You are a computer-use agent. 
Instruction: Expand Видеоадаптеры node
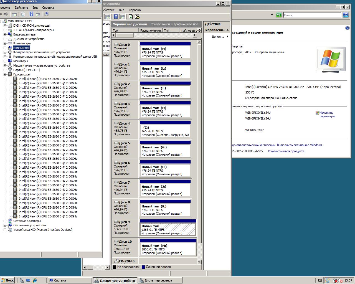5,34
